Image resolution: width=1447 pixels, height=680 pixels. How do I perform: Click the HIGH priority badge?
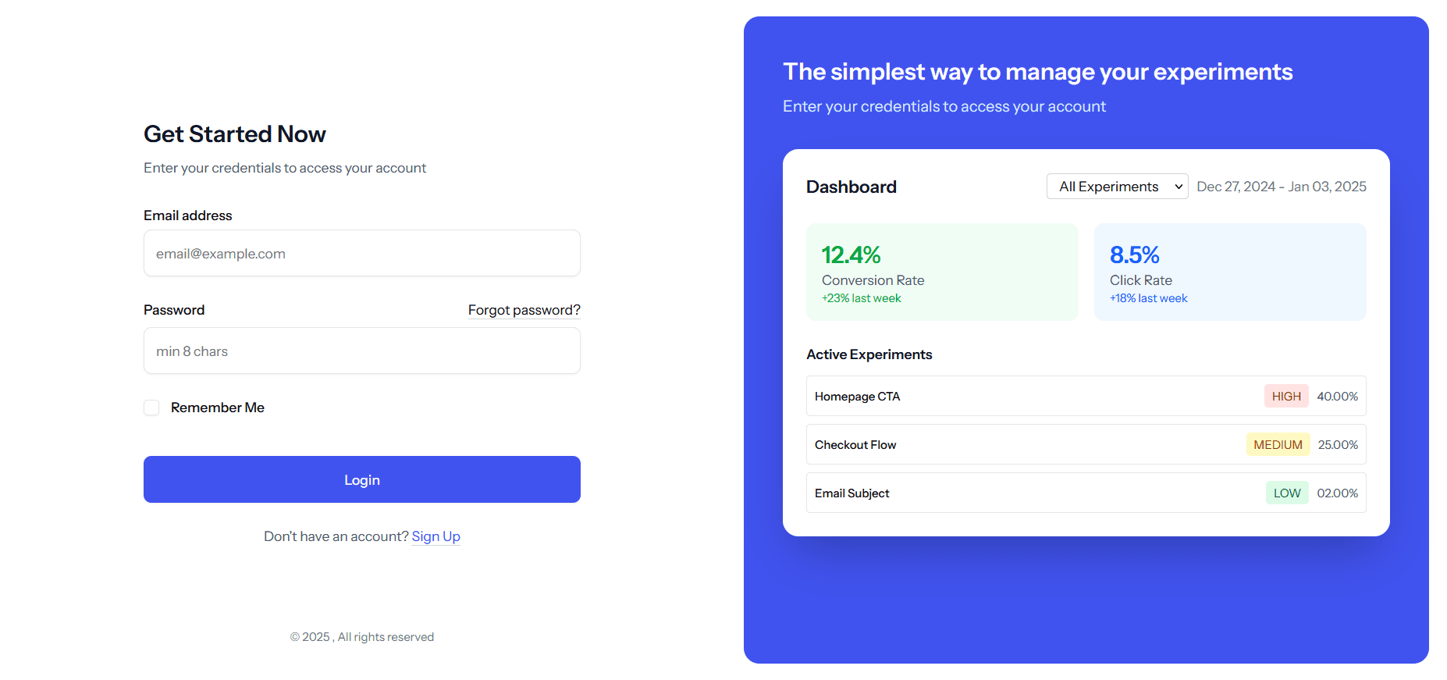pos(1285,396)
